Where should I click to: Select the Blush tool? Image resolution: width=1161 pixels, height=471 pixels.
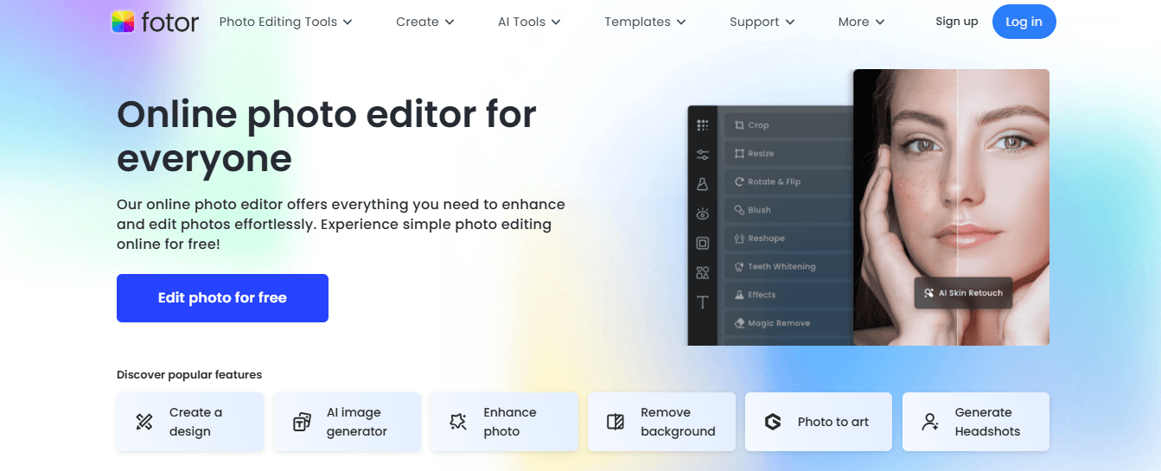click(788, 210)
